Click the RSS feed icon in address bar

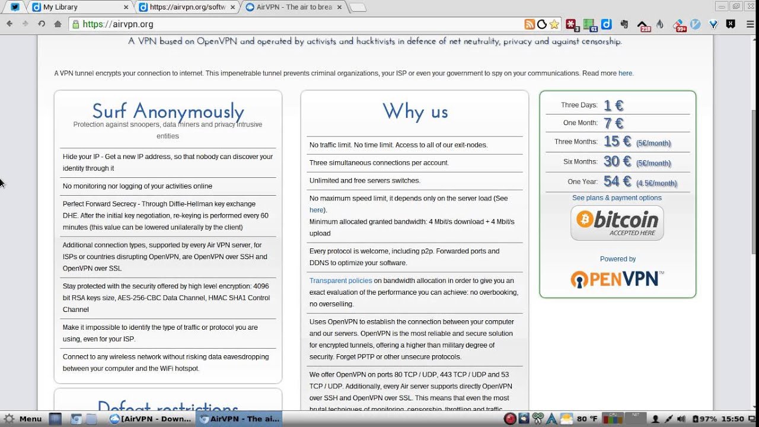(530, 24)
